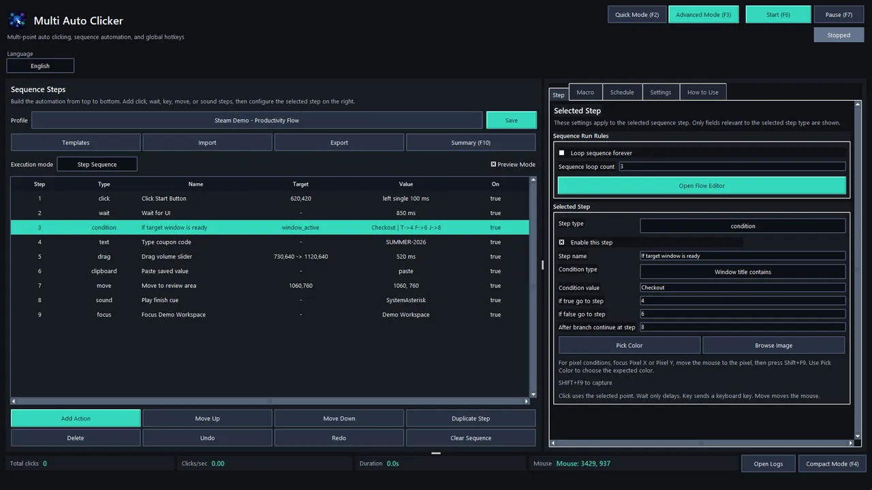Toggle Enable this step checkbox
Screen dimensions: 872x490
tap(562, 242)
